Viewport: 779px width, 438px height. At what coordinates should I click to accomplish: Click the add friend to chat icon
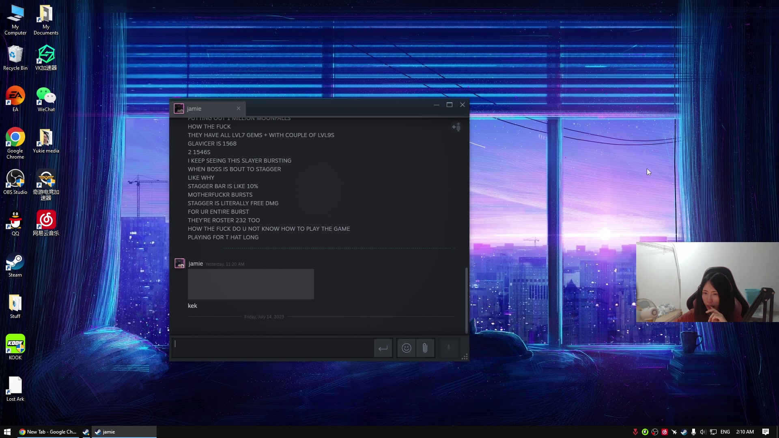[456, 127]
